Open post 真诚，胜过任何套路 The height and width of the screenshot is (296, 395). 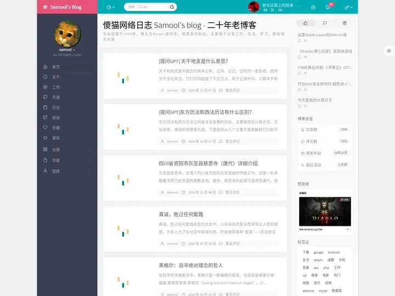[x=181, y=214]
